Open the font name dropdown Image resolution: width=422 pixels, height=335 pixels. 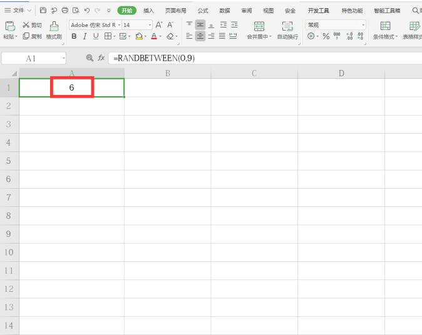pos(116,25)
